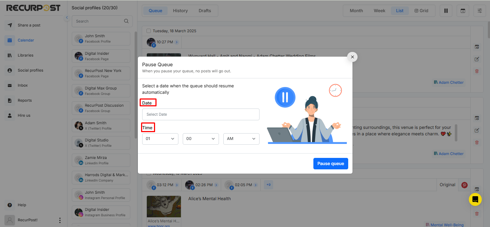Open Adam Chetter library on Wynyard Hall post
This screenshot has width=490, height=227.
[x=449, y=82]
